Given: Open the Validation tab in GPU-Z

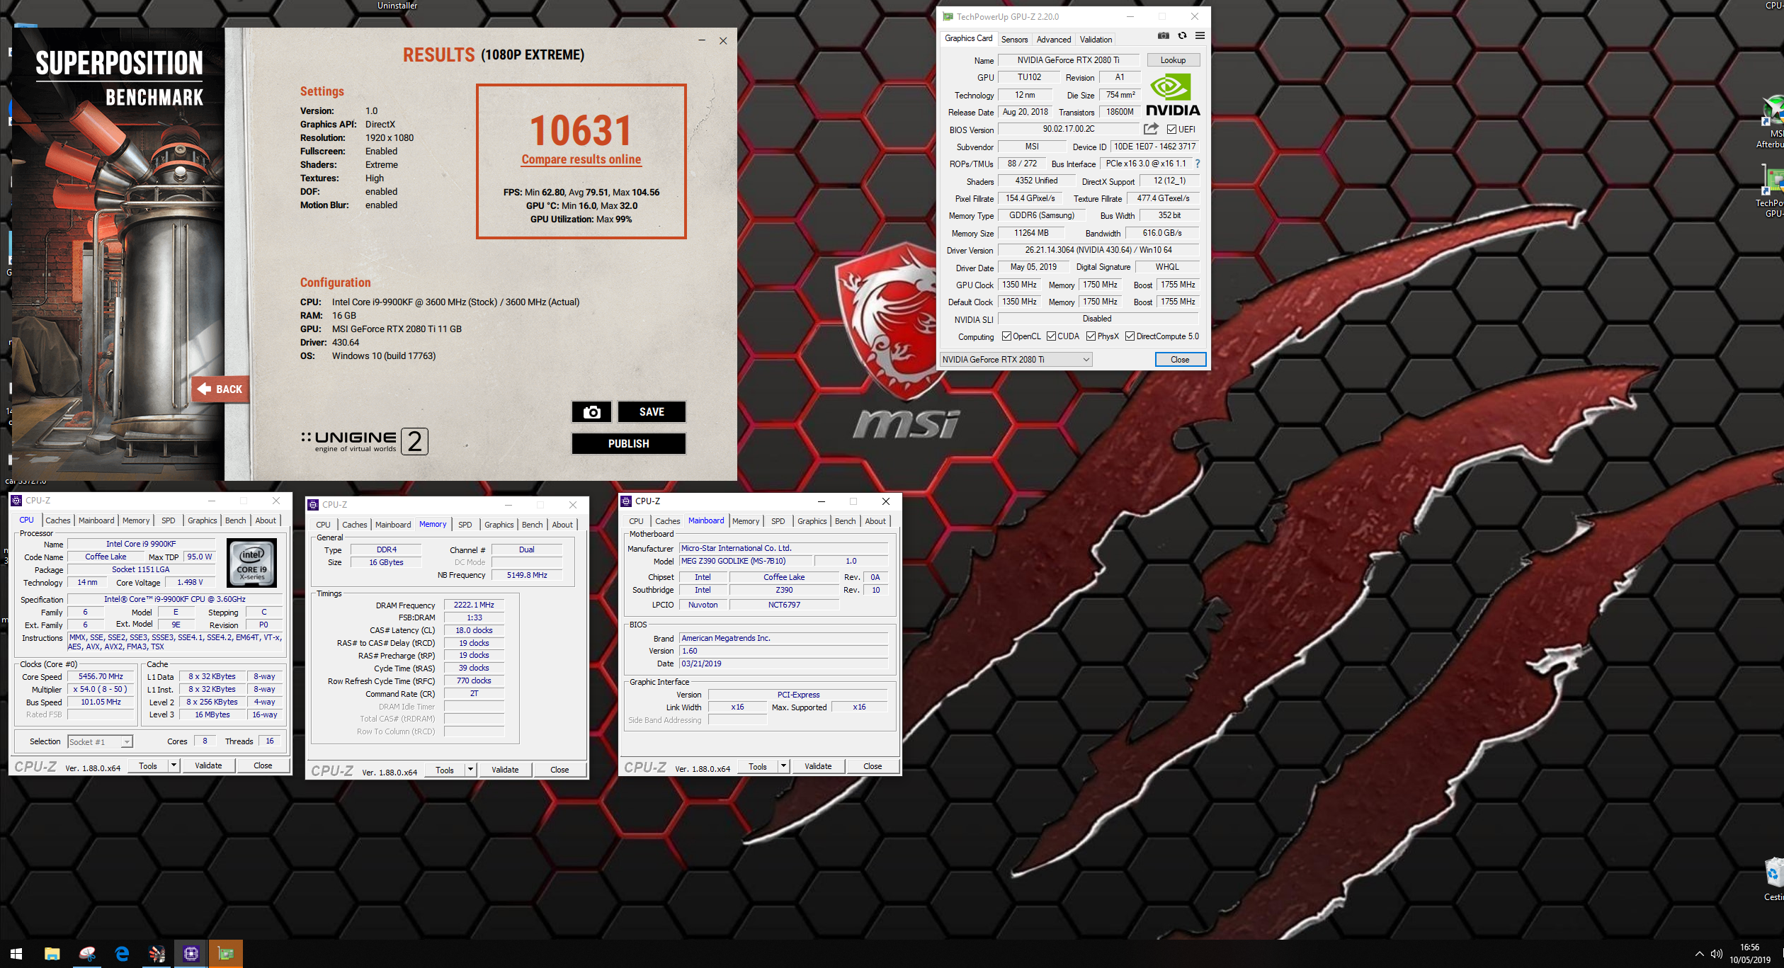Looking at the screenshot, I should 1096,40.
